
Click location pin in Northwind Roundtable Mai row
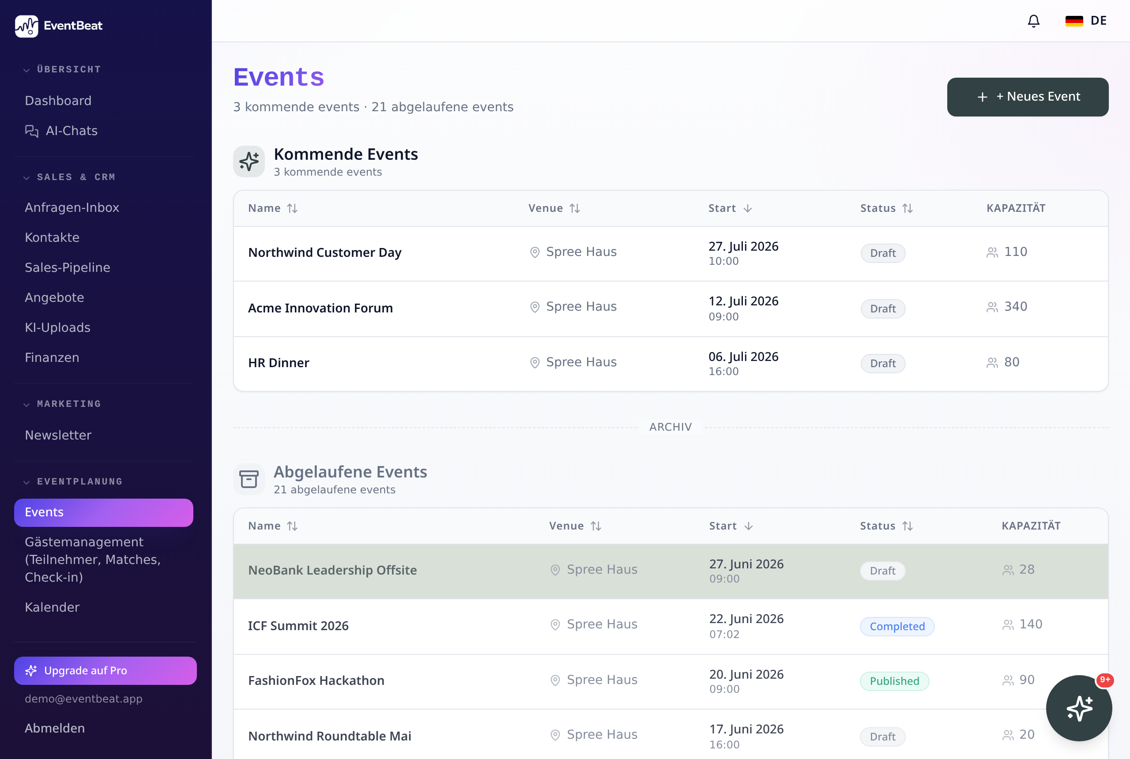[x=555, y=735]
